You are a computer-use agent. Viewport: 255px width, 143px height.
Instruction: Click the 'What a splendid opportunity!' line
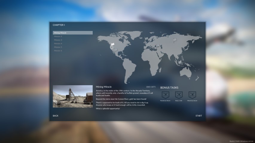click(108, 109)
